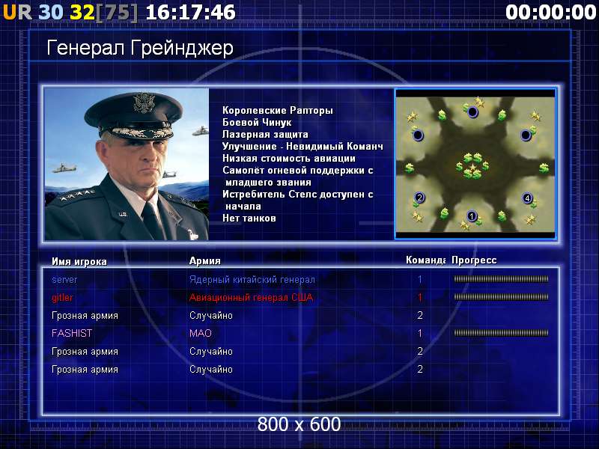Click the "800 x 600" resolution label
This screenshot has height=449, width=599.
coord(299,424)
